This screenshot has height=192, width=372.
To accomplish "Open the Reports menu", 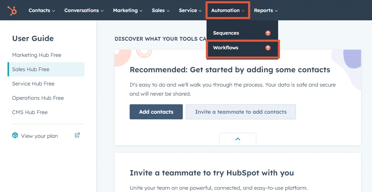I will 266,11.
